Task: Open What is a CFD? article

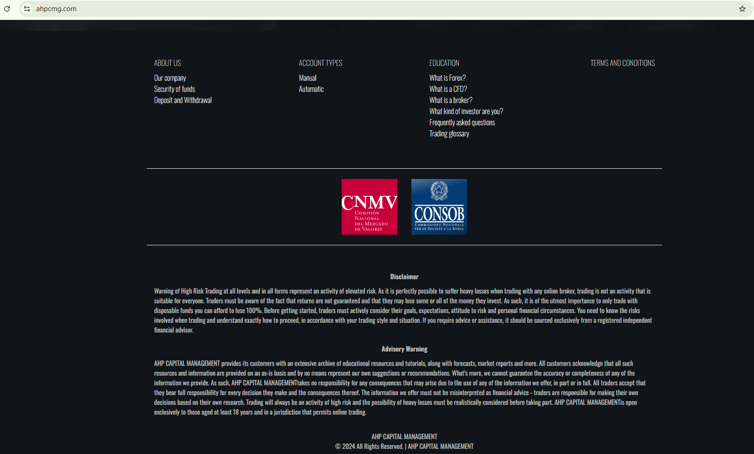Action: 448,89
